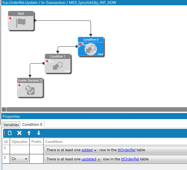
Task: Delete selected condition with X icon
Action: click(19, 133)
